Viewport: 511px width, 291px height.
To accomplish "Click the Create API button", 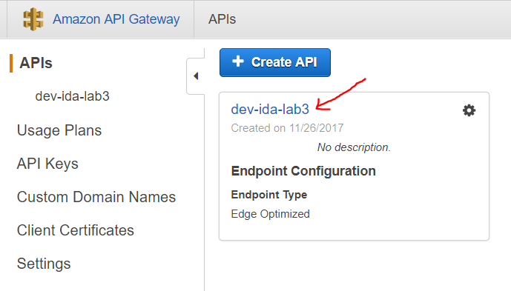I will tap(275, 62).
